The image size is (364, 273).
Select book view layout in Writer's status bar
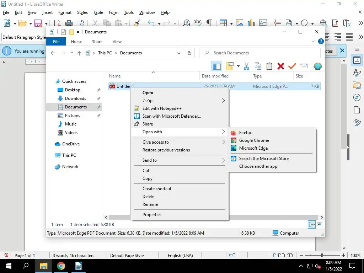click(x=290, y=255)
